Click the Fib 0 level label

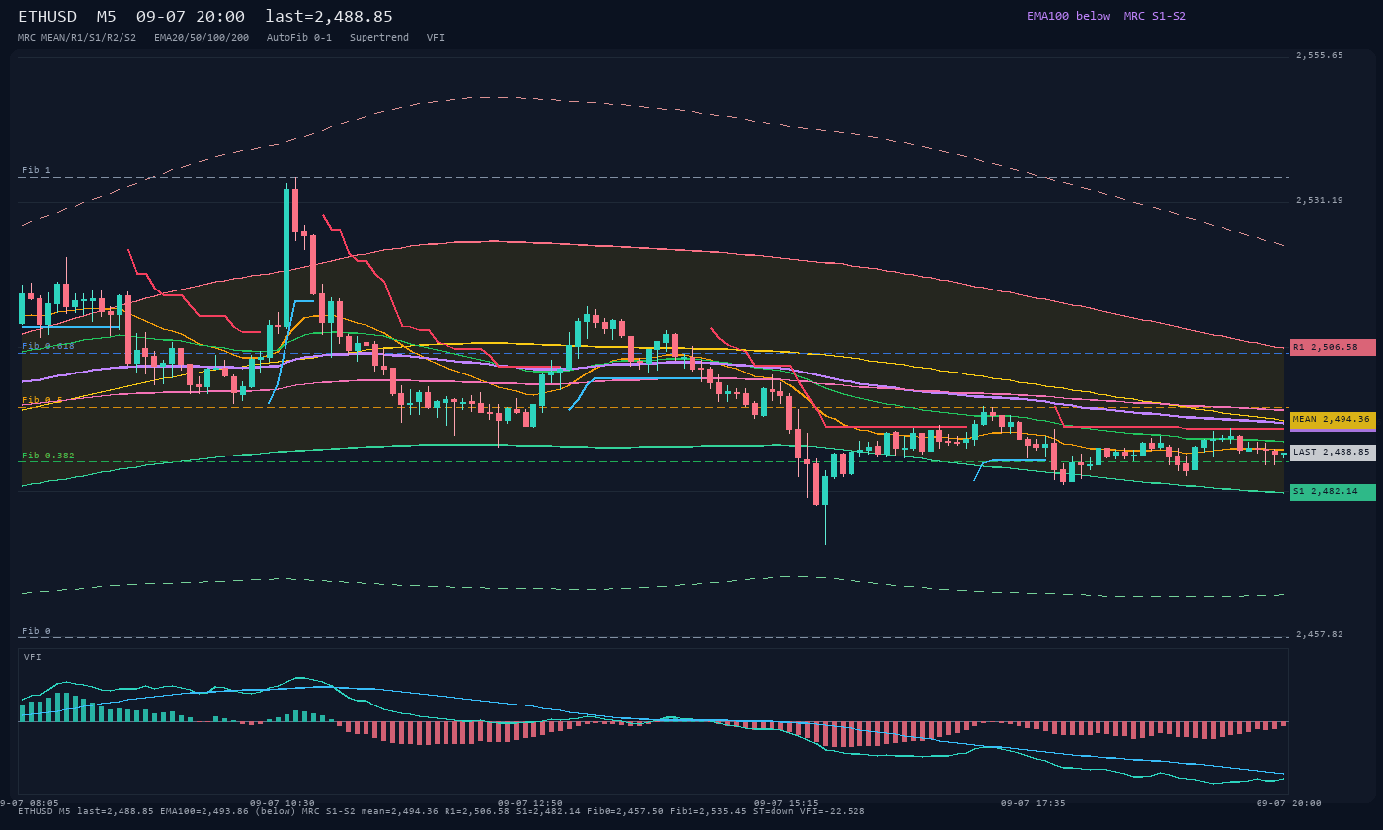tap(37, 631)
